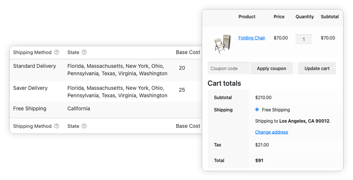353x180 pixels.
Task: Select the Standard Delivery shipping row
Action: point(35,66)
